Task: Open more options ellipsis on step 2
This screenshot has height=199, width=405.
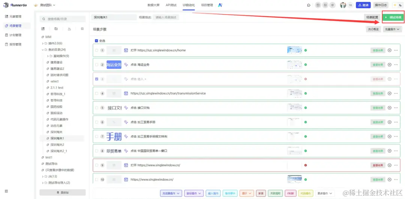Action: tap(396, 65)
